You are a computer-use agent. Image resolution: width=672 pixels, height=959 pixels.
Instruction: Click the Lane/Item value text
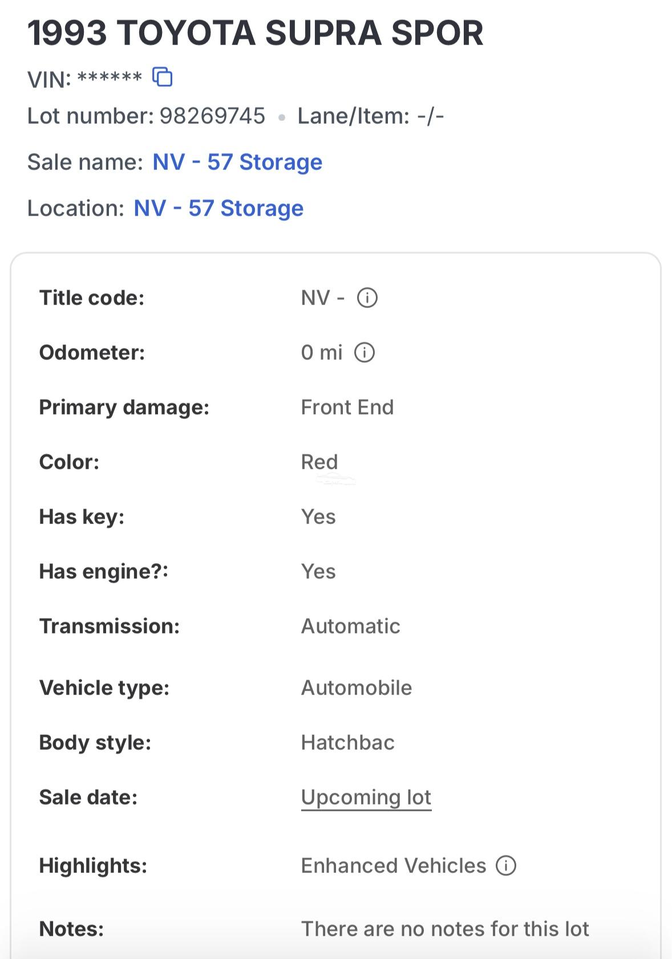(431, 116)
